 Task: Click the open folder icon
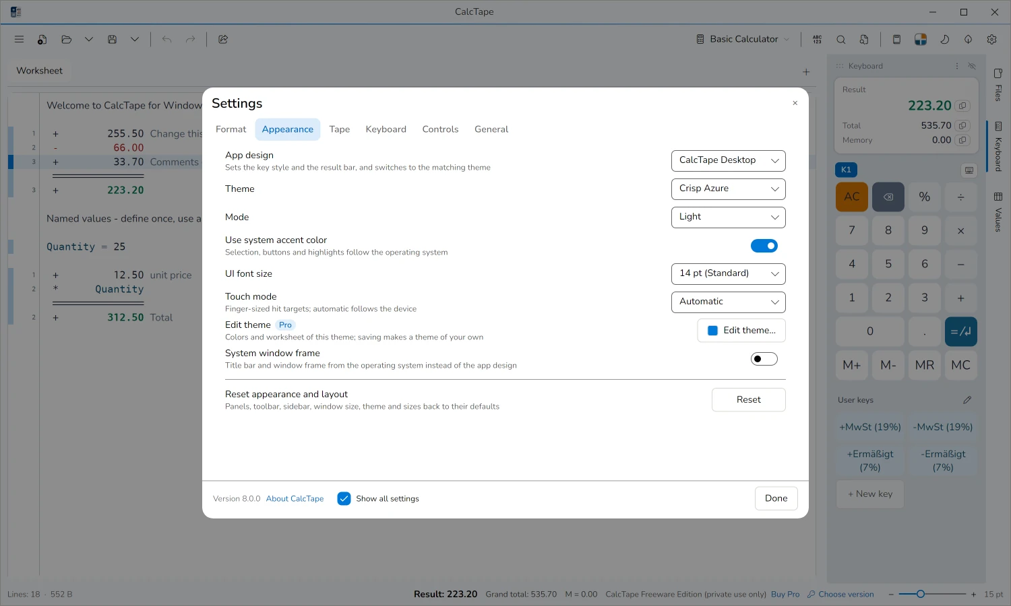coord(66,39)
